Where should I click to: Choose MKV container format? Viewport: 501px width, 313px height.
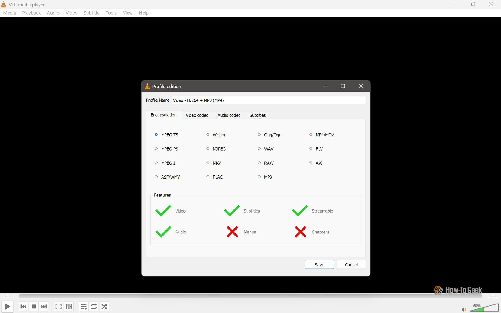click(x=213, y=163)
